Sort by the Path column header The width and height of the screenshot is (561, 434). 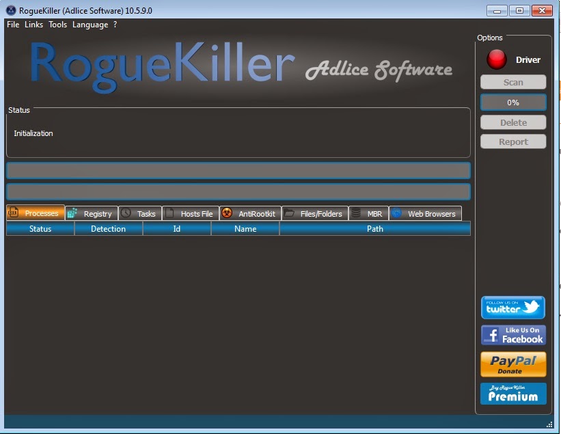(375, 229)
